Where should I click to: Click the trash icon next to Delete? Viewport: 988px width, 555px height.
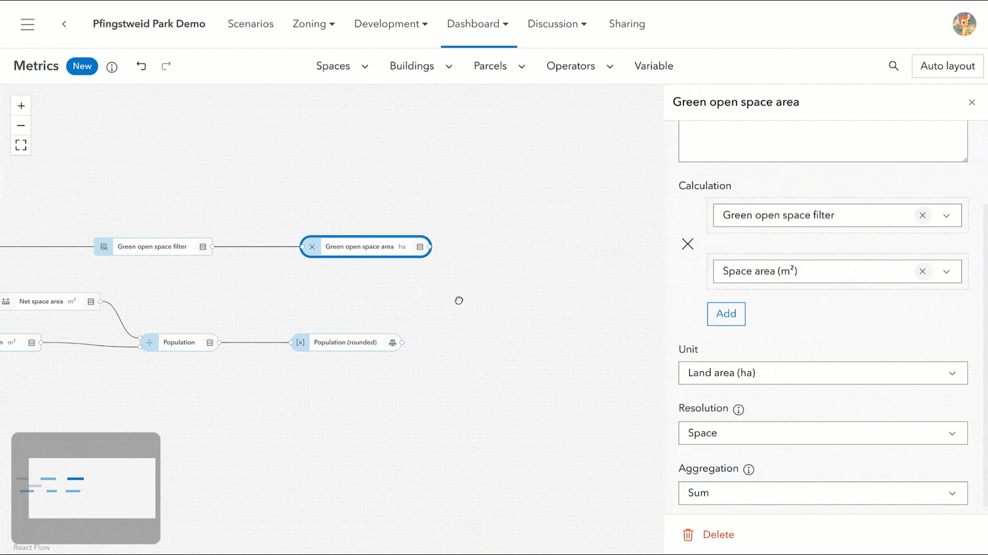[688, 534]
